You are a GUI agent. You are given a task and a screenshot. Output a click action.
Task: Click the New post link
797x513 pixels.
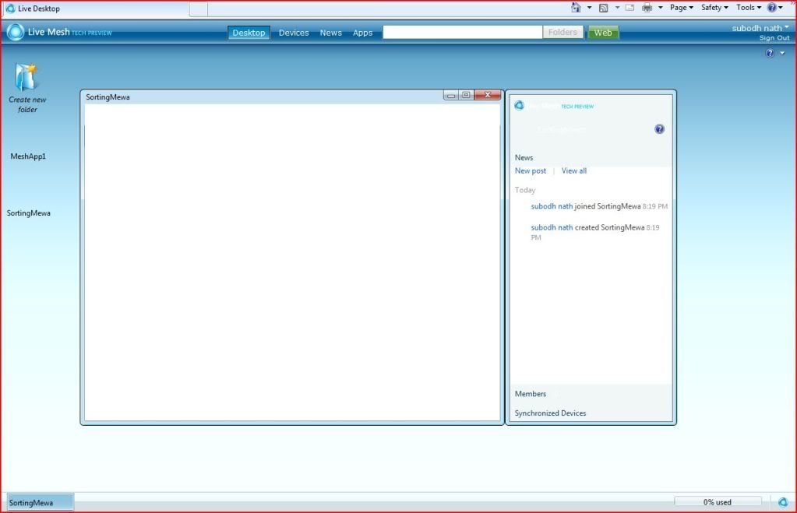point(530,170)
